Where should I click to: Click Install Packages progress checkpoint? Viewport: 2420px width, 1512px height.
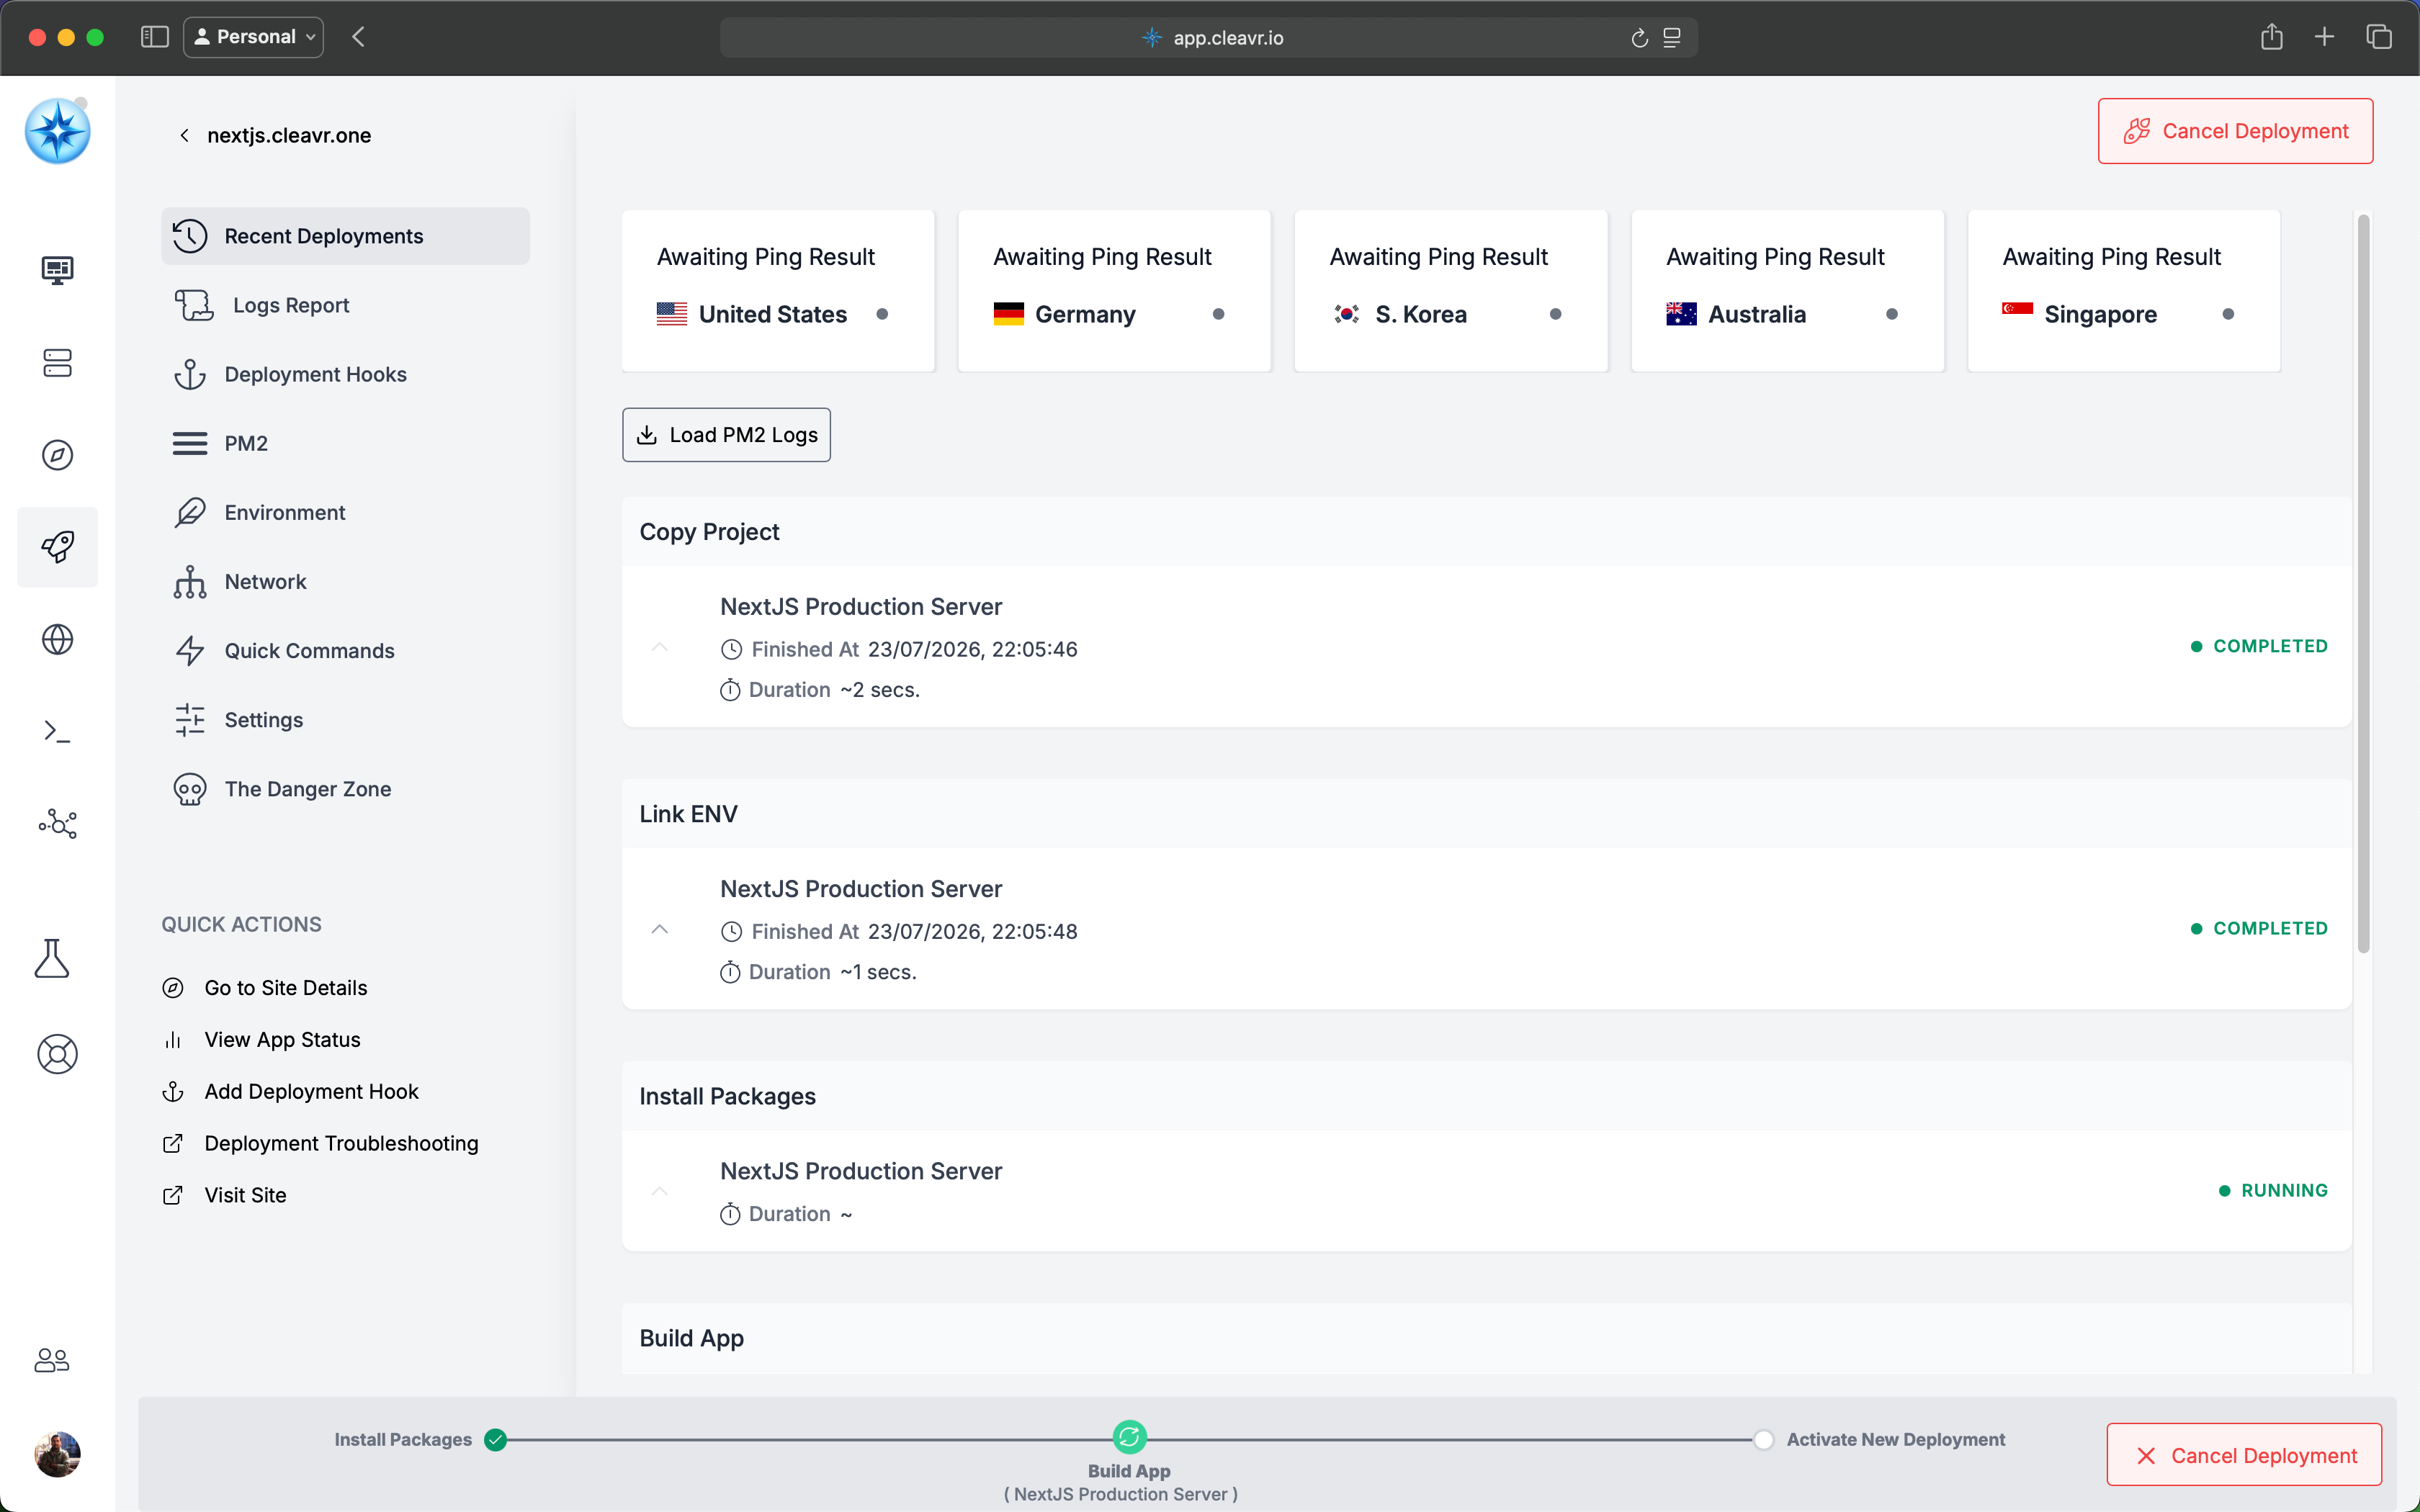point(495,1439)
